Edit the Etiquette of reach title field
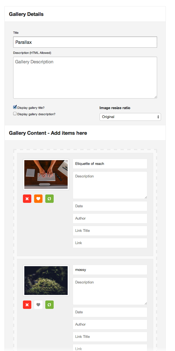 pyautogui.click(x=110, y=164)
